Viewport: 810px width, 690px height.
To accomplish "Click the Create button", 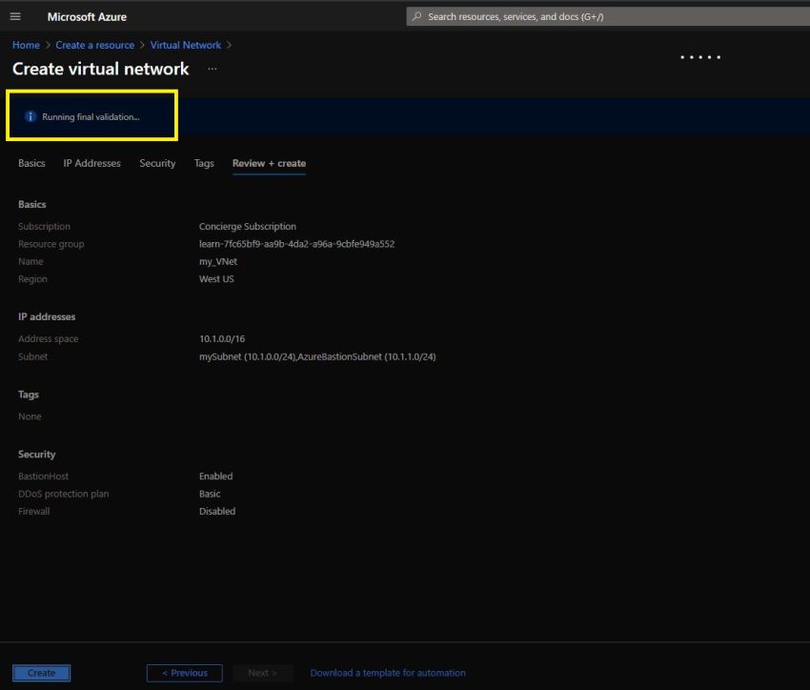I will pos(41,672).
